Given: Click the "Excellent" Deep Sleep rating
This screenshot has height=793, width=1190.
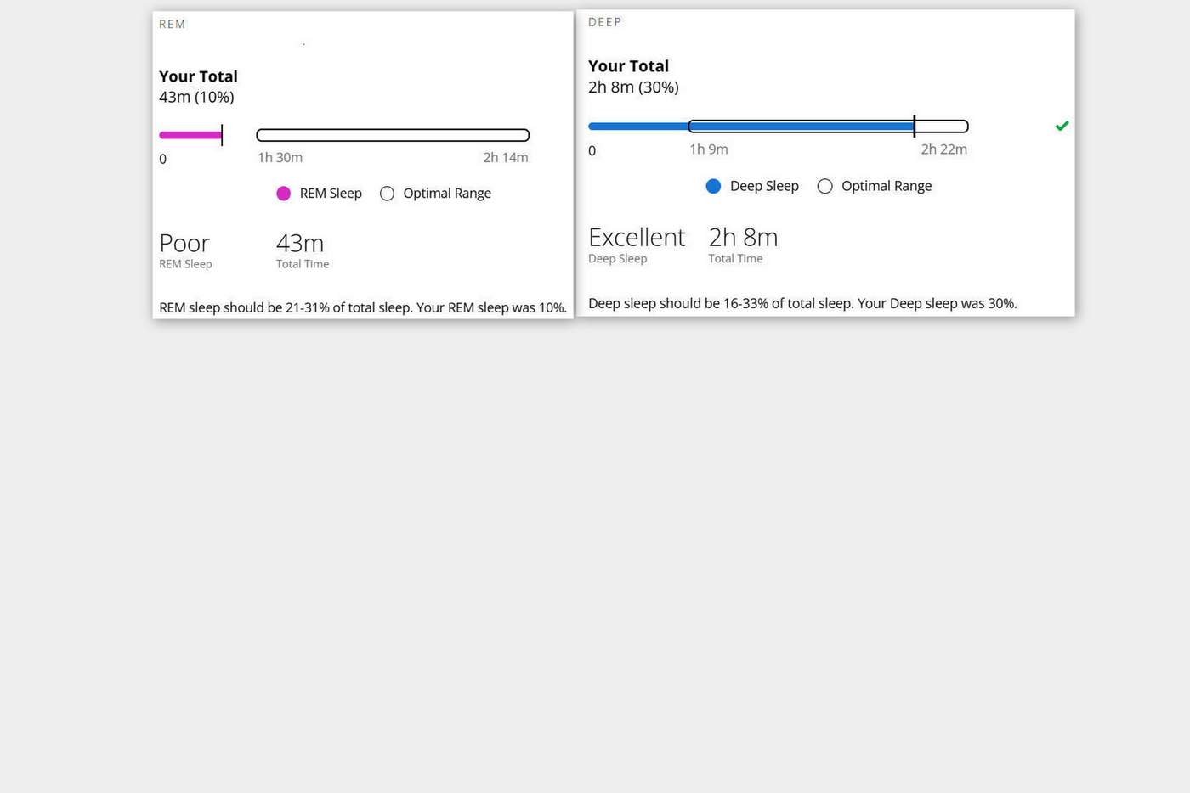Looking at the screenshot, I should 637,238.
